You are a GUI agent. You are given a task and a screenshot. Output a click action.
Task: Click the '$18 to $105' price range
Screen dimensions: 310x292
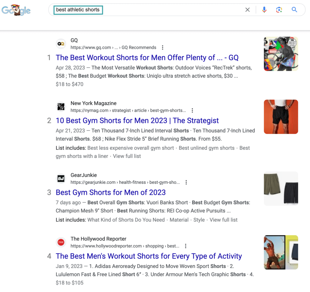pyautogui.click(x=69, y=283)
